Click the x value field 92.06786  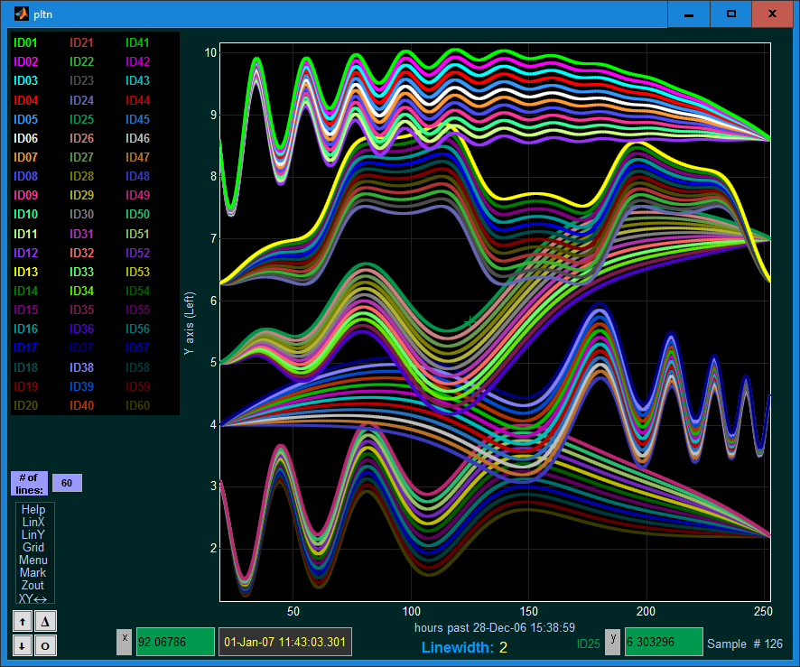[175, 642]
